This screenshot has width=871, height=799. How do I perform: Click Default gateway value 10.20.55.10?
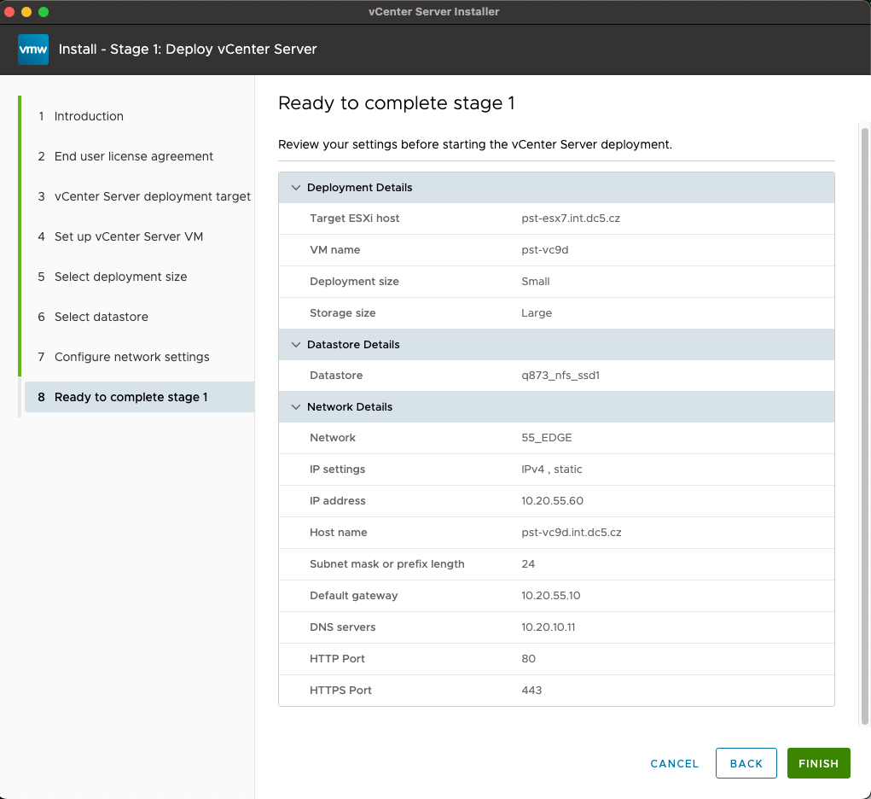[550, 596]
